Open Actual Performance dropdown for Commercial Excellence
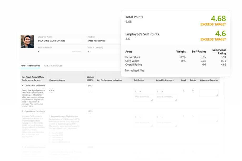This screenshot has width=242, height=161. [x=160, y=92]
